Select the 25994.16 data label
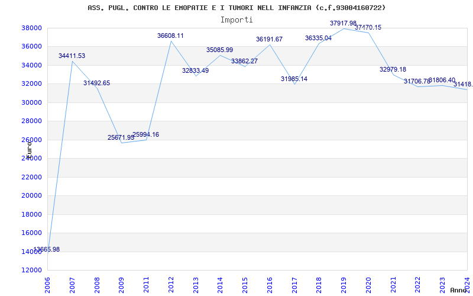The width and height of the screenshot is (473, 296). pyautogui.click(x=145, y=135)
